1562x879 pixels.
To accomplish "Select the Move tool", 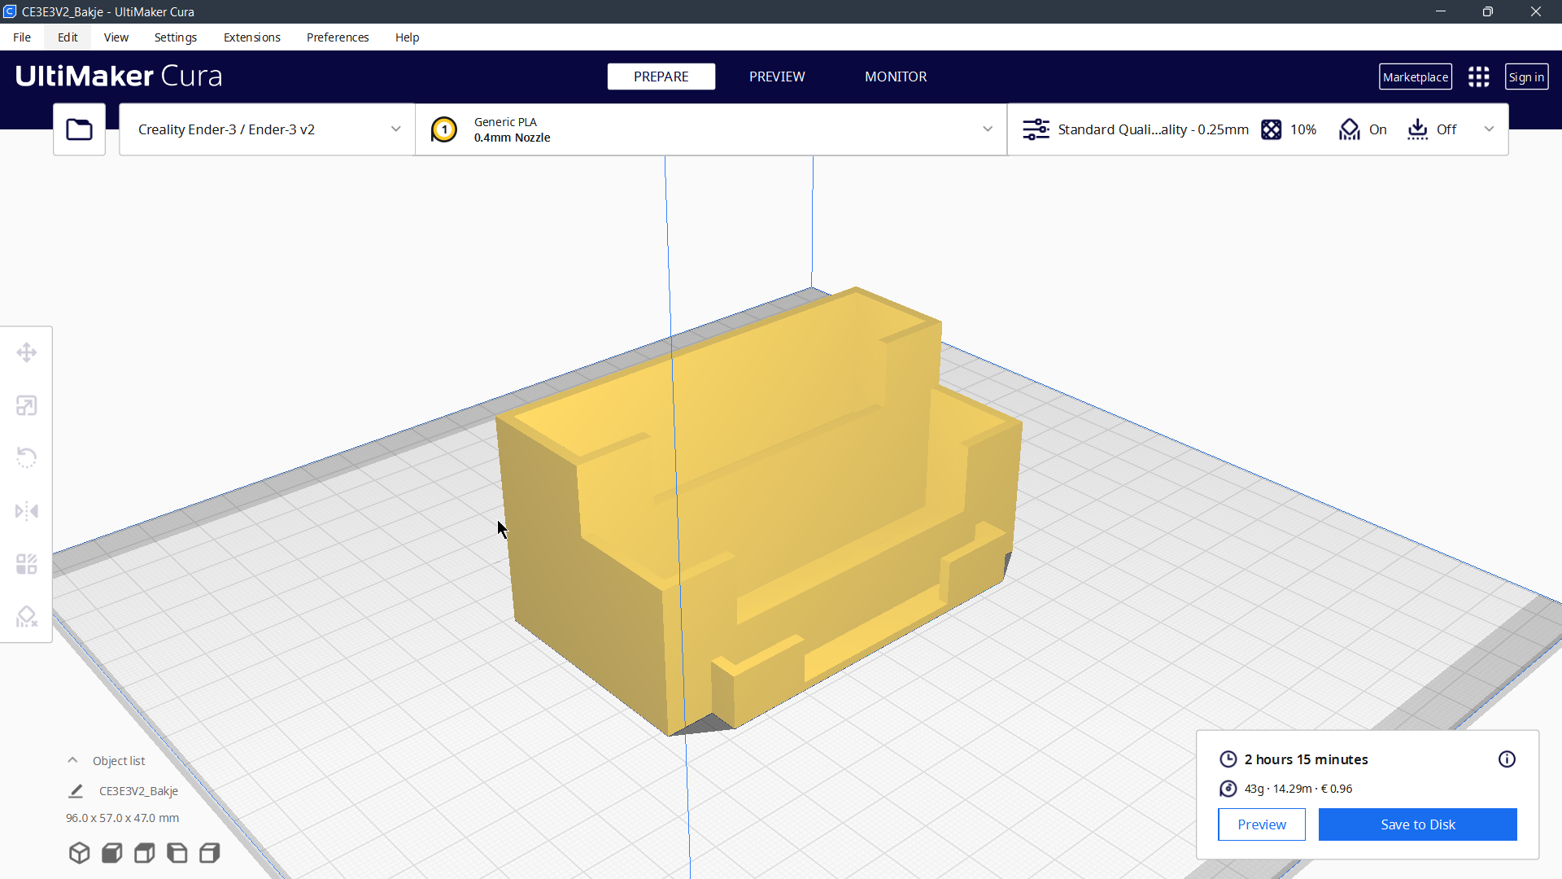I will [27, 352].
